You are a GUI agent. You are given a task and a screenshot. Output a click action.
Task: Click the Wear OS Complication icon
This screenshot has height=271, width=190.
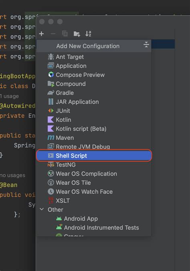click(x=51, y=174)
